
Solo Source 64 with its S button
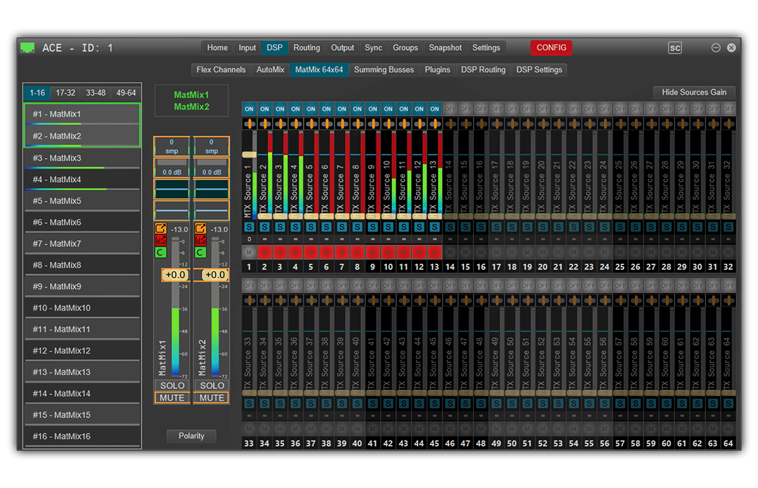click(x=728, y=403)
